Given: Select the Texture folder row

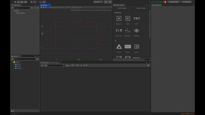Looking at the screenshot, I should 25,68.
